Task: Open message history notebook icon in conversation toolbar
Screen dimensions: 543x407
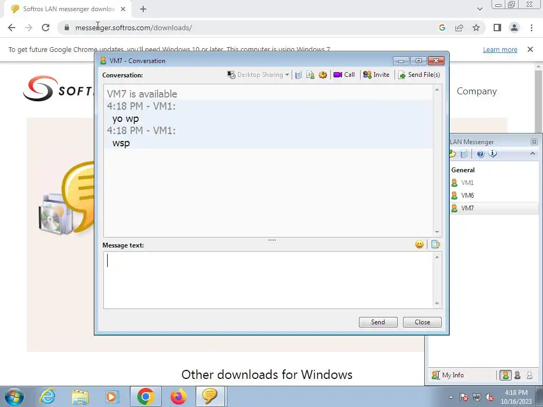Action: click(299, 75)
